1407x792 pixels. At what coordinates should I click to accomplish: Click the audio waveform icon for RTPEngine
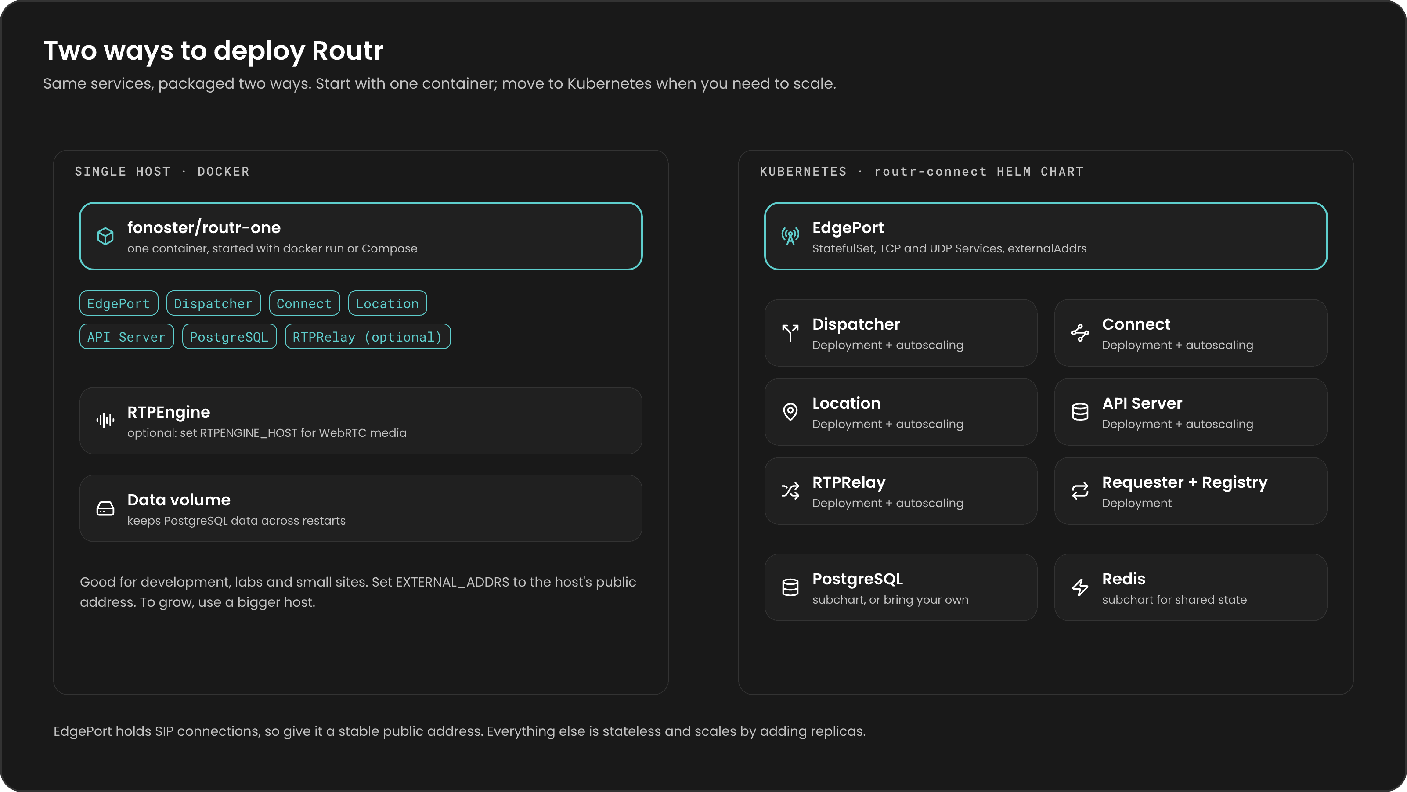(x=105, y=420)
